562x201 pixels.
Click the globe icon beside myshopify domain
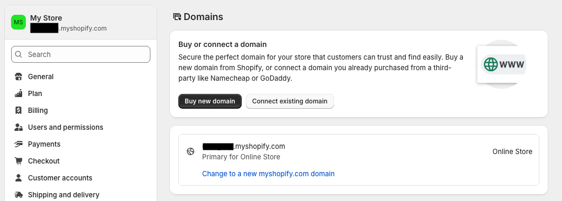[190, 151]
